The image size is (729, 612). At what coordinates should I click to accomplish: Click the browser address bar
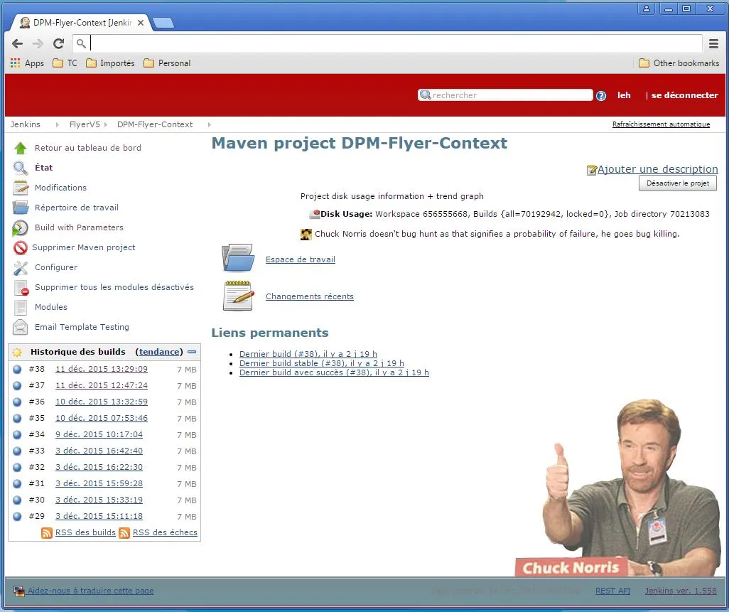click(387, 44)
